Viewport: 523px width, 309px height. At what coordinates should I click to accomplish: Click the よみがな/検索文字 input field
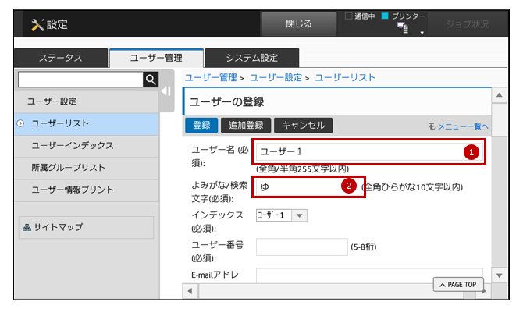(x=309, y=186)
